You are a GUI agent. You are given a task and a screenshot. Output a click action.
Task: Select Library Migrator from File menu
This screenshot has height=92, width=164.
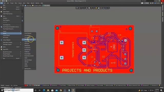[11, 40]
